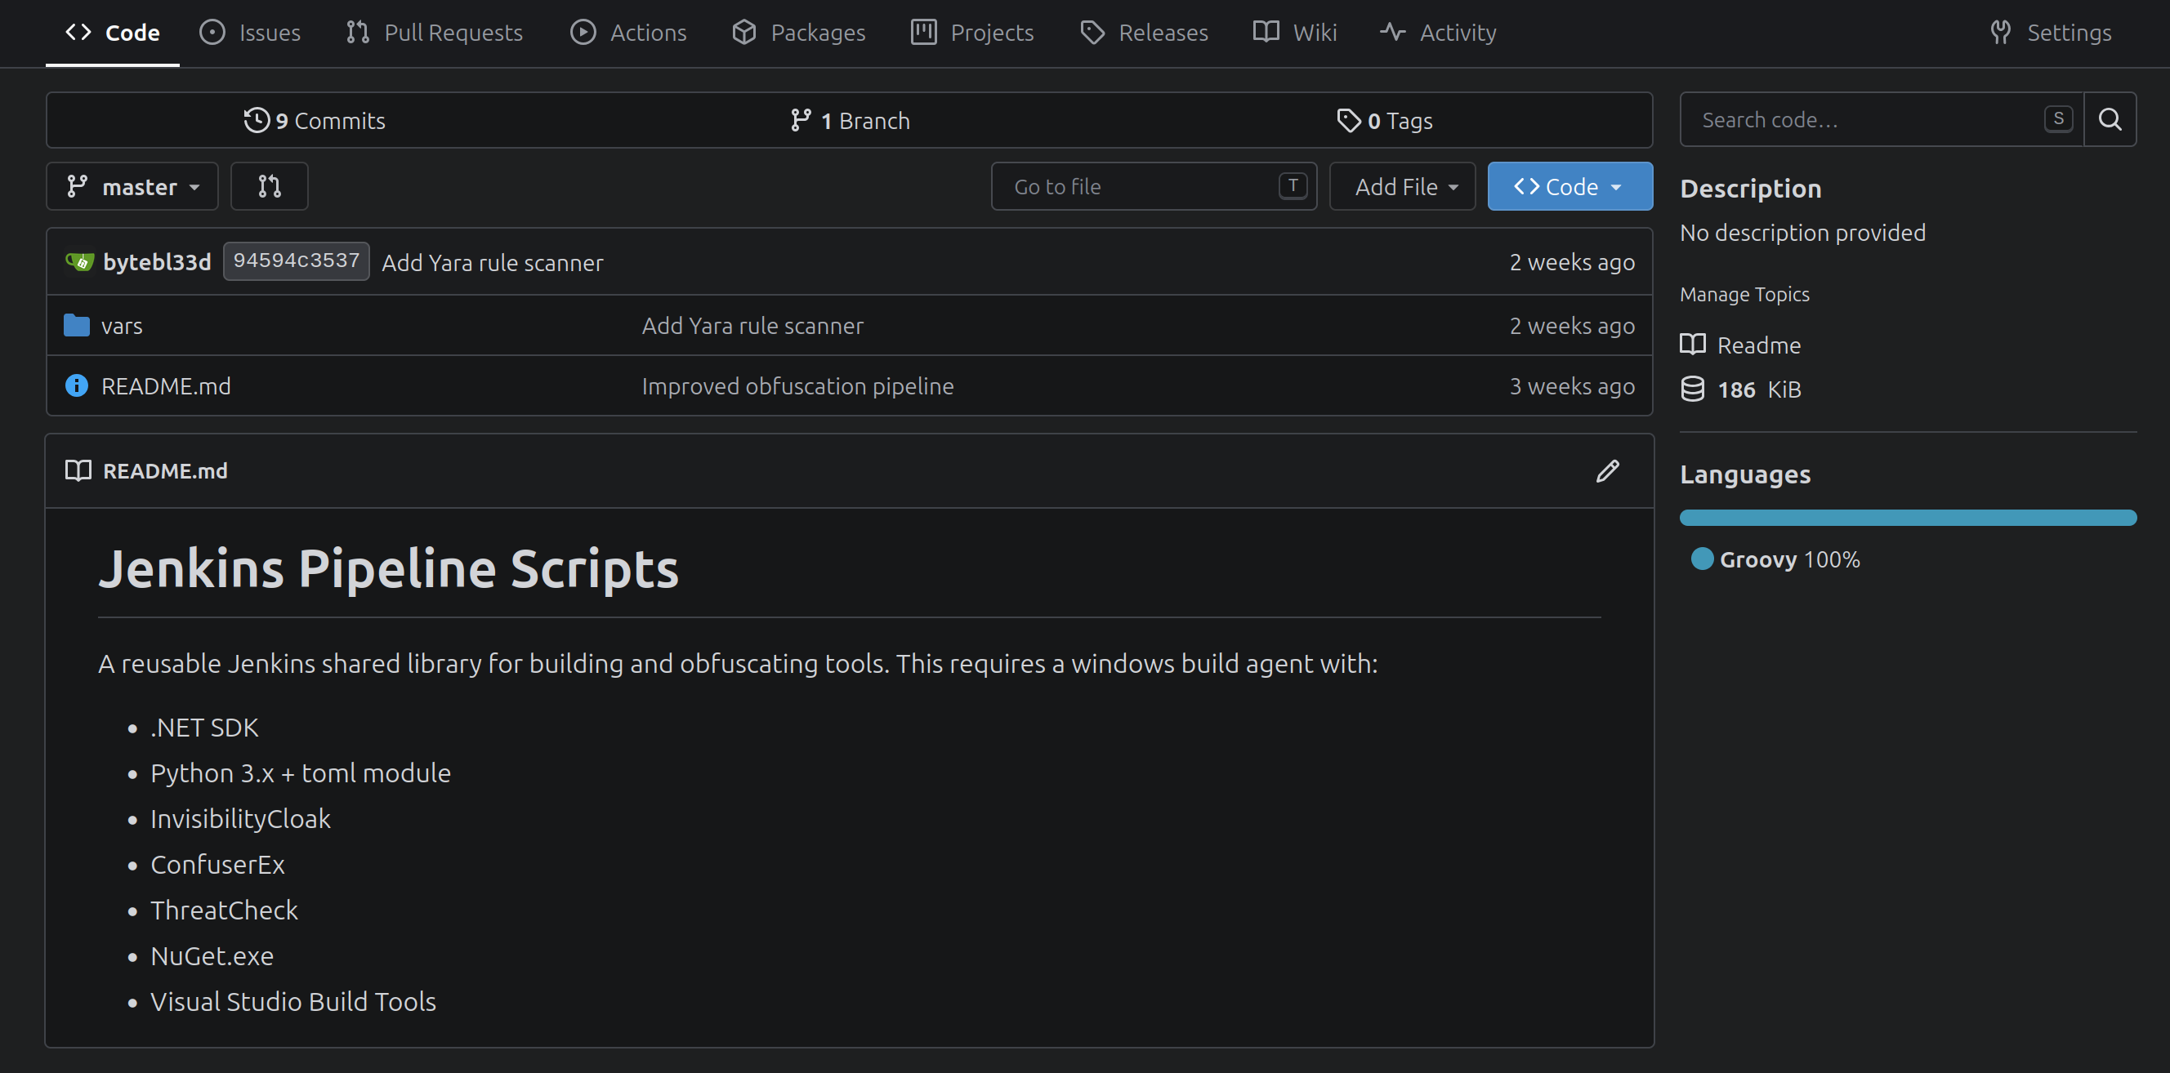Open the Readme link in sidebar

[x=1759, y=345]
